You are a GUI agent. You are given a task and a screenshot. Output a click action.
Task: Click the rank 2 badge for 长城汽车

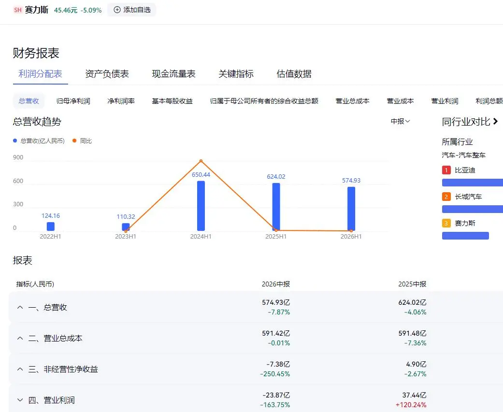coord(446,197)
